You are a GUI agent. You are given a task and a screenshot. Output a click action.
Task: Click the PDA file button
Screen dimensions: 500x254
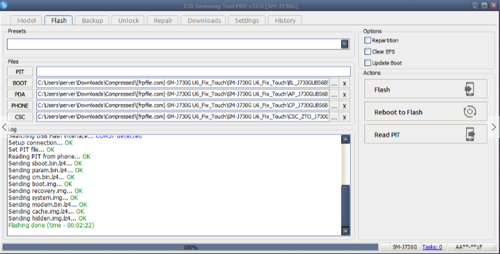tap(20, 94)
